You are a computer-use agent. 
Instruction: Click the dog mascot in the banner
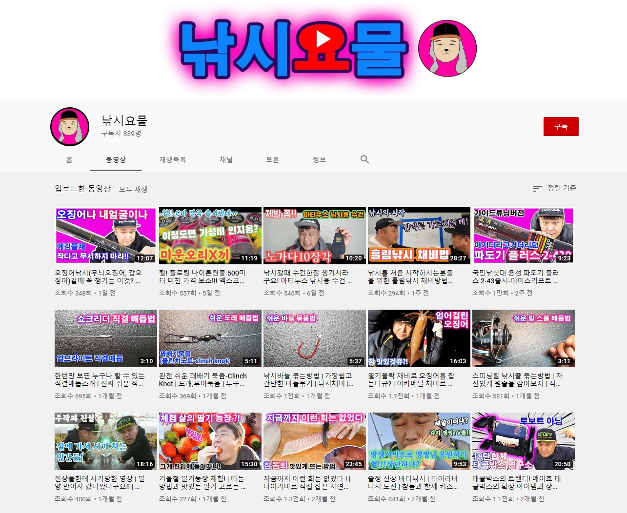coord(447,48)
